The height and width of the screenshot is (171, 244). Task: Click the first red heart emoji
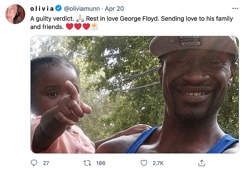pos(70,27)
